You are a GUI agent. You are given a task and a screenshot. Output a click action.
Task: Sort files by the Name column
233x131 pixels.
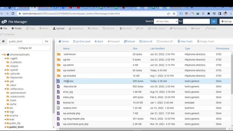(66, 48)
